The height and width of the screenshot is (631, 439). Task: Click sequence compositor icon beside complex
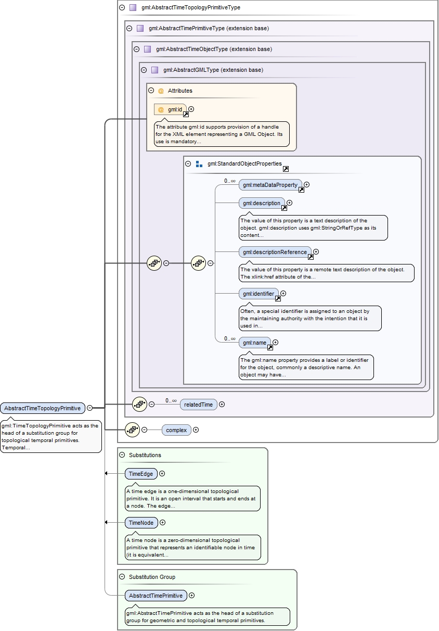(133, 430)
